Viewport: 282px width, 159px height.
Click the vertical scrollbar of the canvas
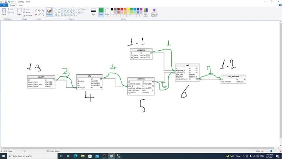[281, 80]
